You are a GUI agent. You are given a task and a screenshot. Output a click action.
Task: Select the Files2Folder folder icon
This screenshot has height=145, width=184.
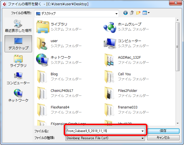pyautogui.click(x=109, y=93)
